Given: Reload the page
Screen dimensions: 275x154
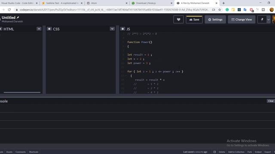Looking at the screenshot, I should (9, 10).
